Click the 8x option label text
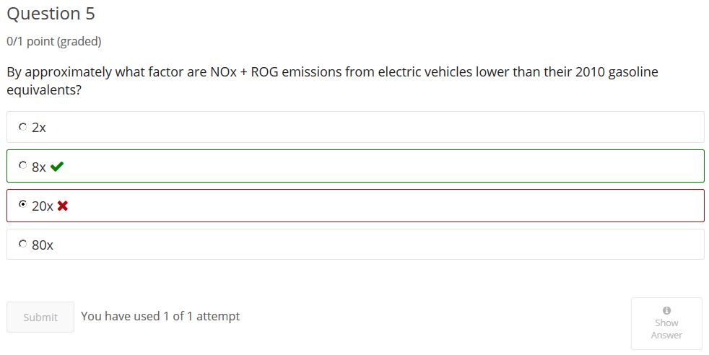 39,167
